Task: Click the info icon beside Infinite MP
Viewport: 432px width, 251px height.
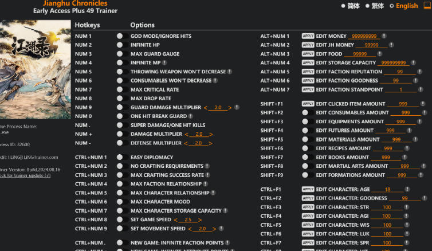Action: (x=164, y=63)
